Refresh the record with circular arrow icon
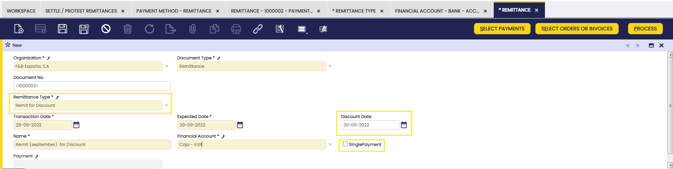Viewport: 673px width, 169px height. (149, 29)
